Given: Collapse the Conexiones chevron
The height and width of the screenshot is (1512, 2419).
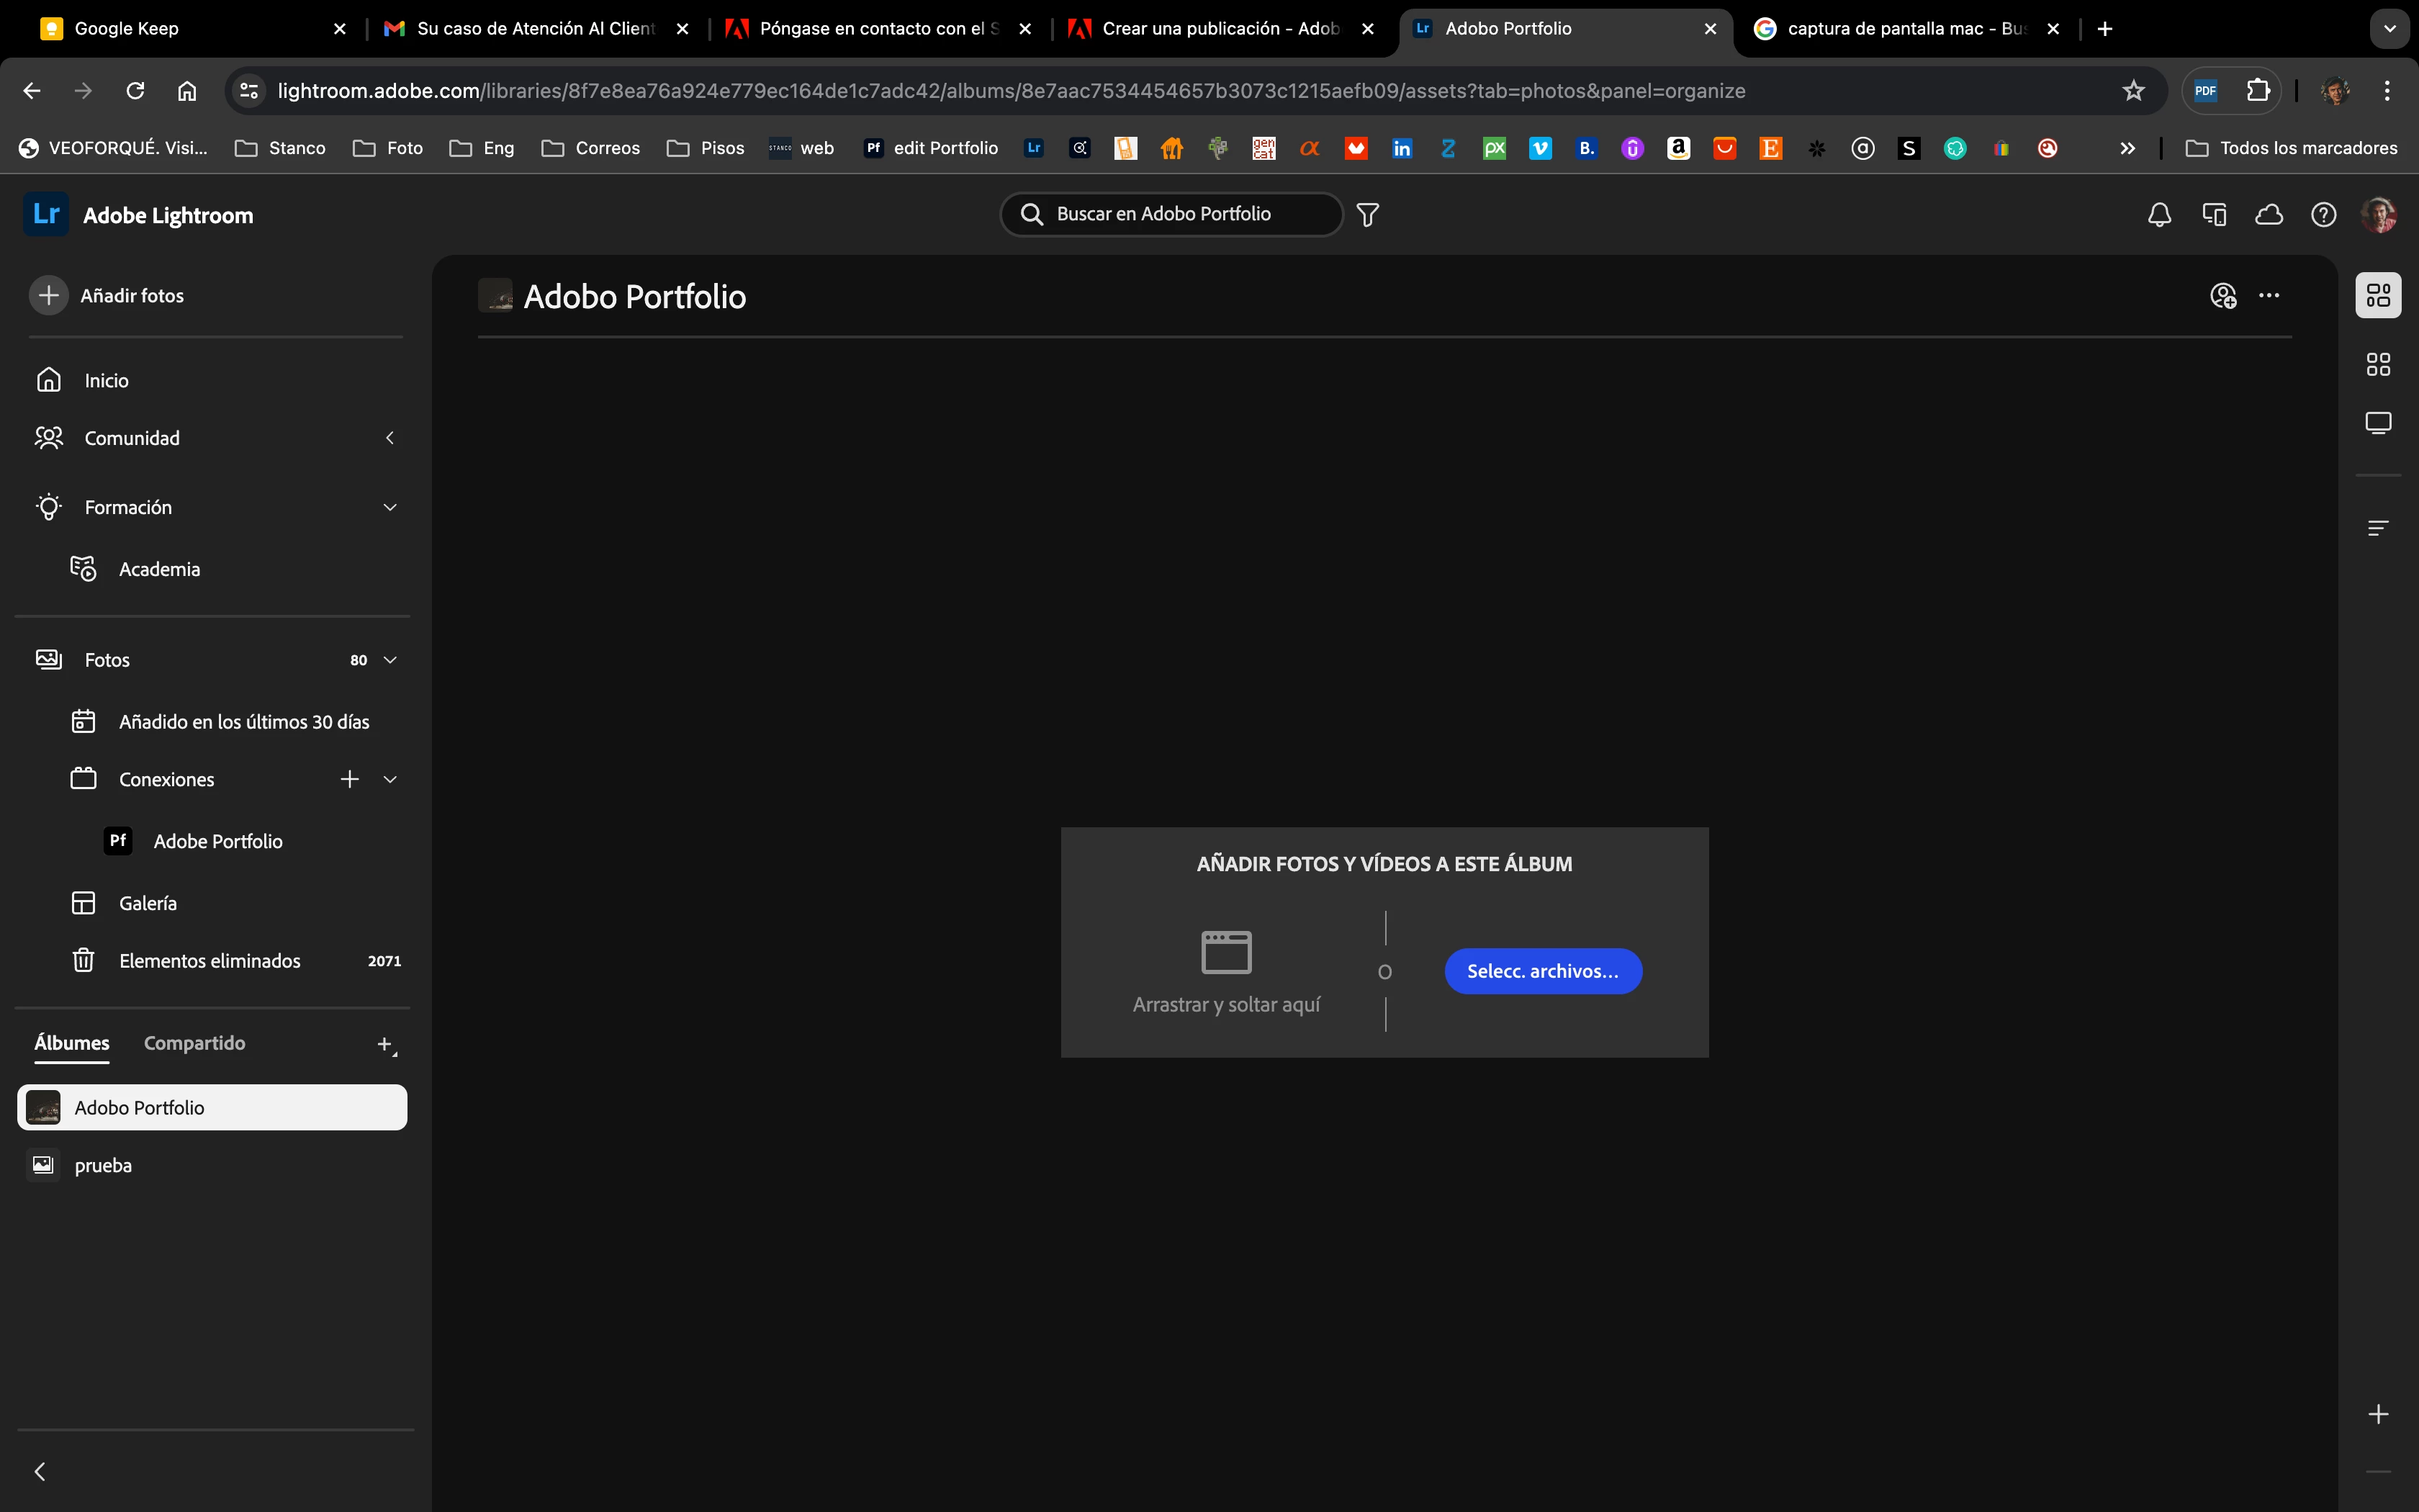Looking at the screenshot, I should tap(389, 779).
